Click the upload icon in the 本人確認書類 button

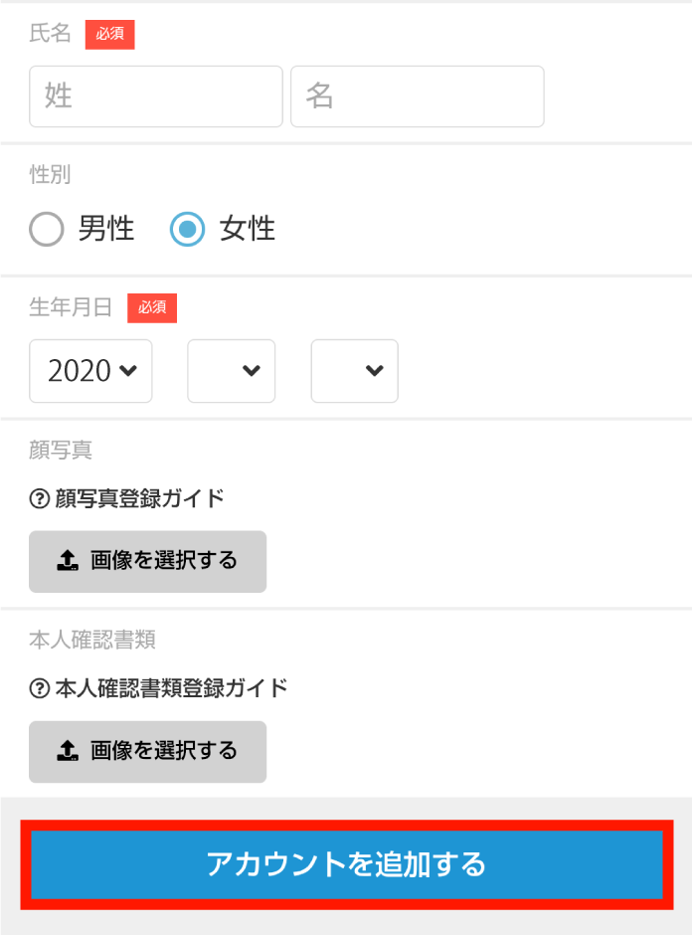coord(68,752)
